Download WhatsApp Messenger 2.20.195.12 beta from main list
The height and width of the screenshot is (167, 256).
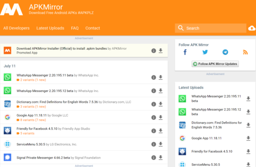161,91
